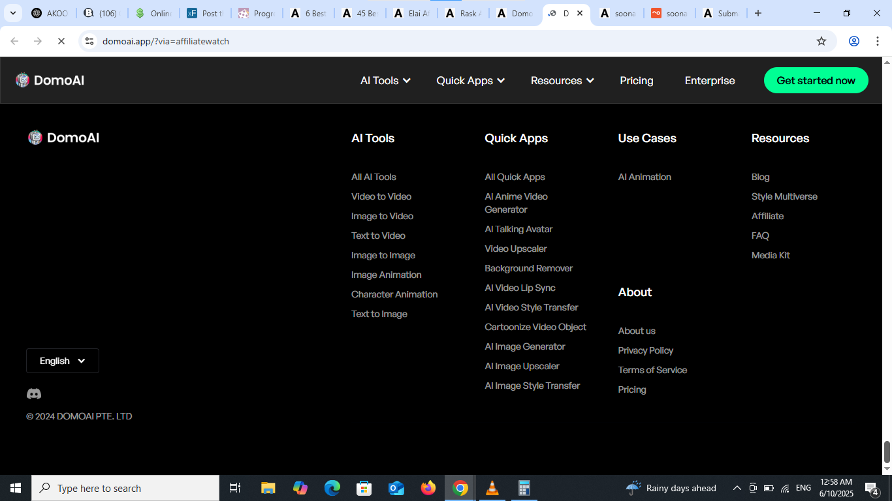This screenshot has width=892, height=501.
Task: Close the active DomoAI tab
Action: 580,13
